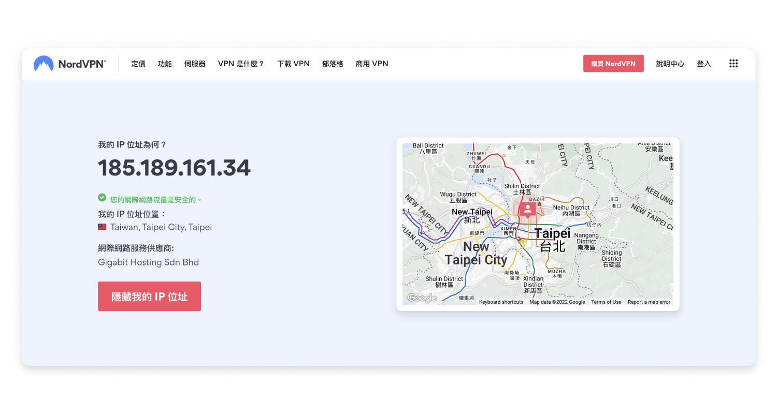Open the 伺服器 menu item
This screenshot has height=414, width=777.
[195, 64]
